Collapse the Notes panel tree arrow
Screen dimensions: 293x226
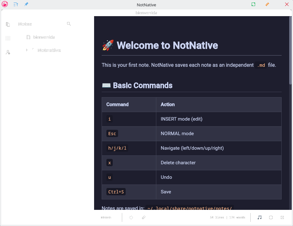[27, 50]
